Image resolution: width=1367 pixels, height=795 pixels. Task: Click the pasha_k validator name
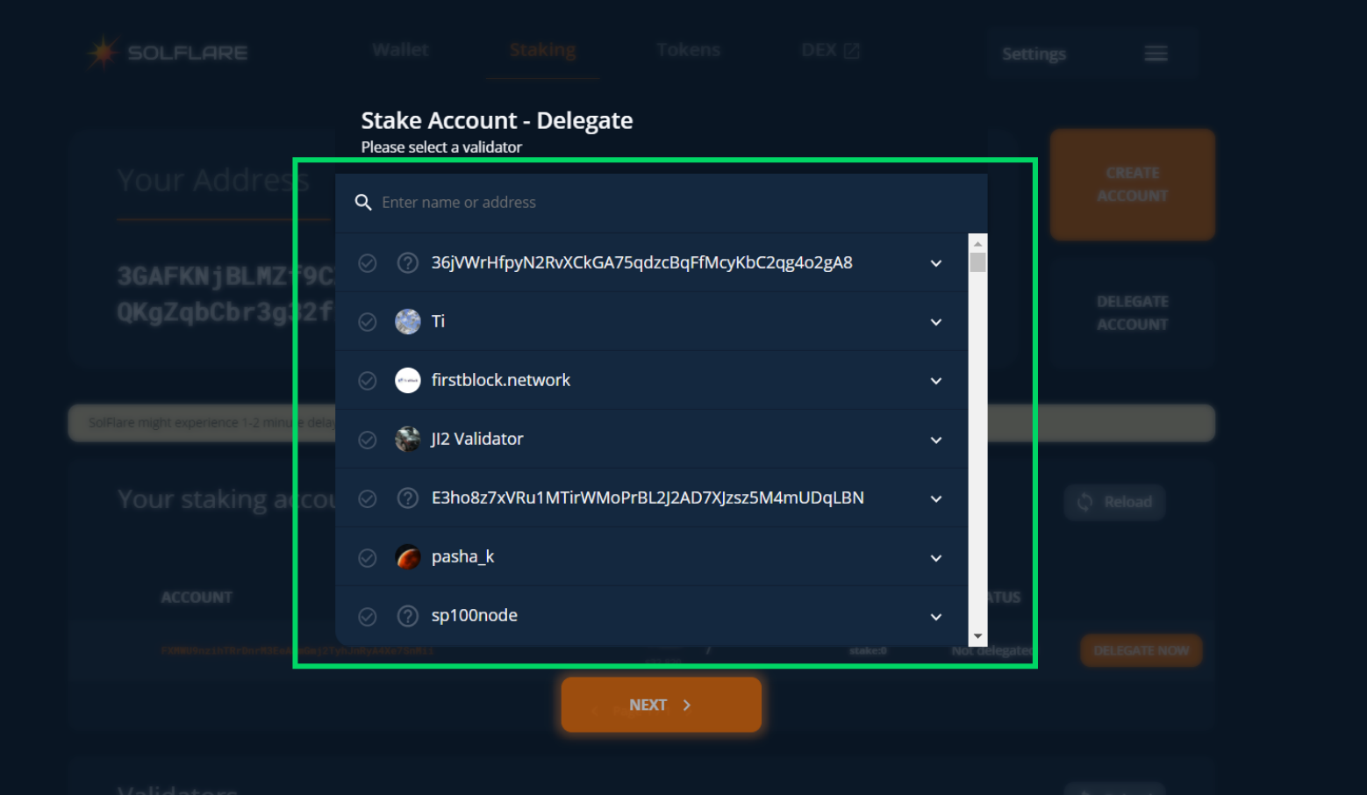click(x=463, y=557)
